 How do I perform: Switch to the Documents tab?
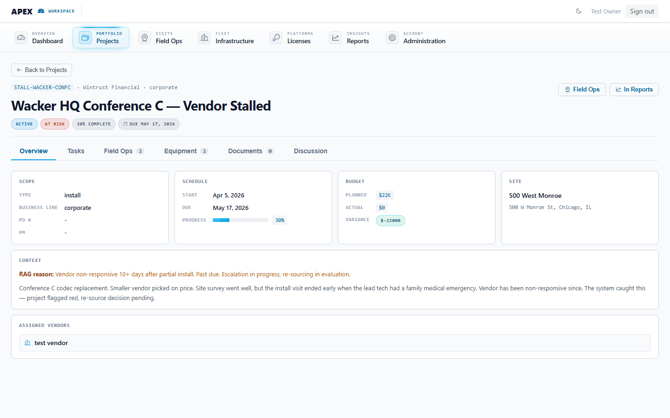point(251,151)
